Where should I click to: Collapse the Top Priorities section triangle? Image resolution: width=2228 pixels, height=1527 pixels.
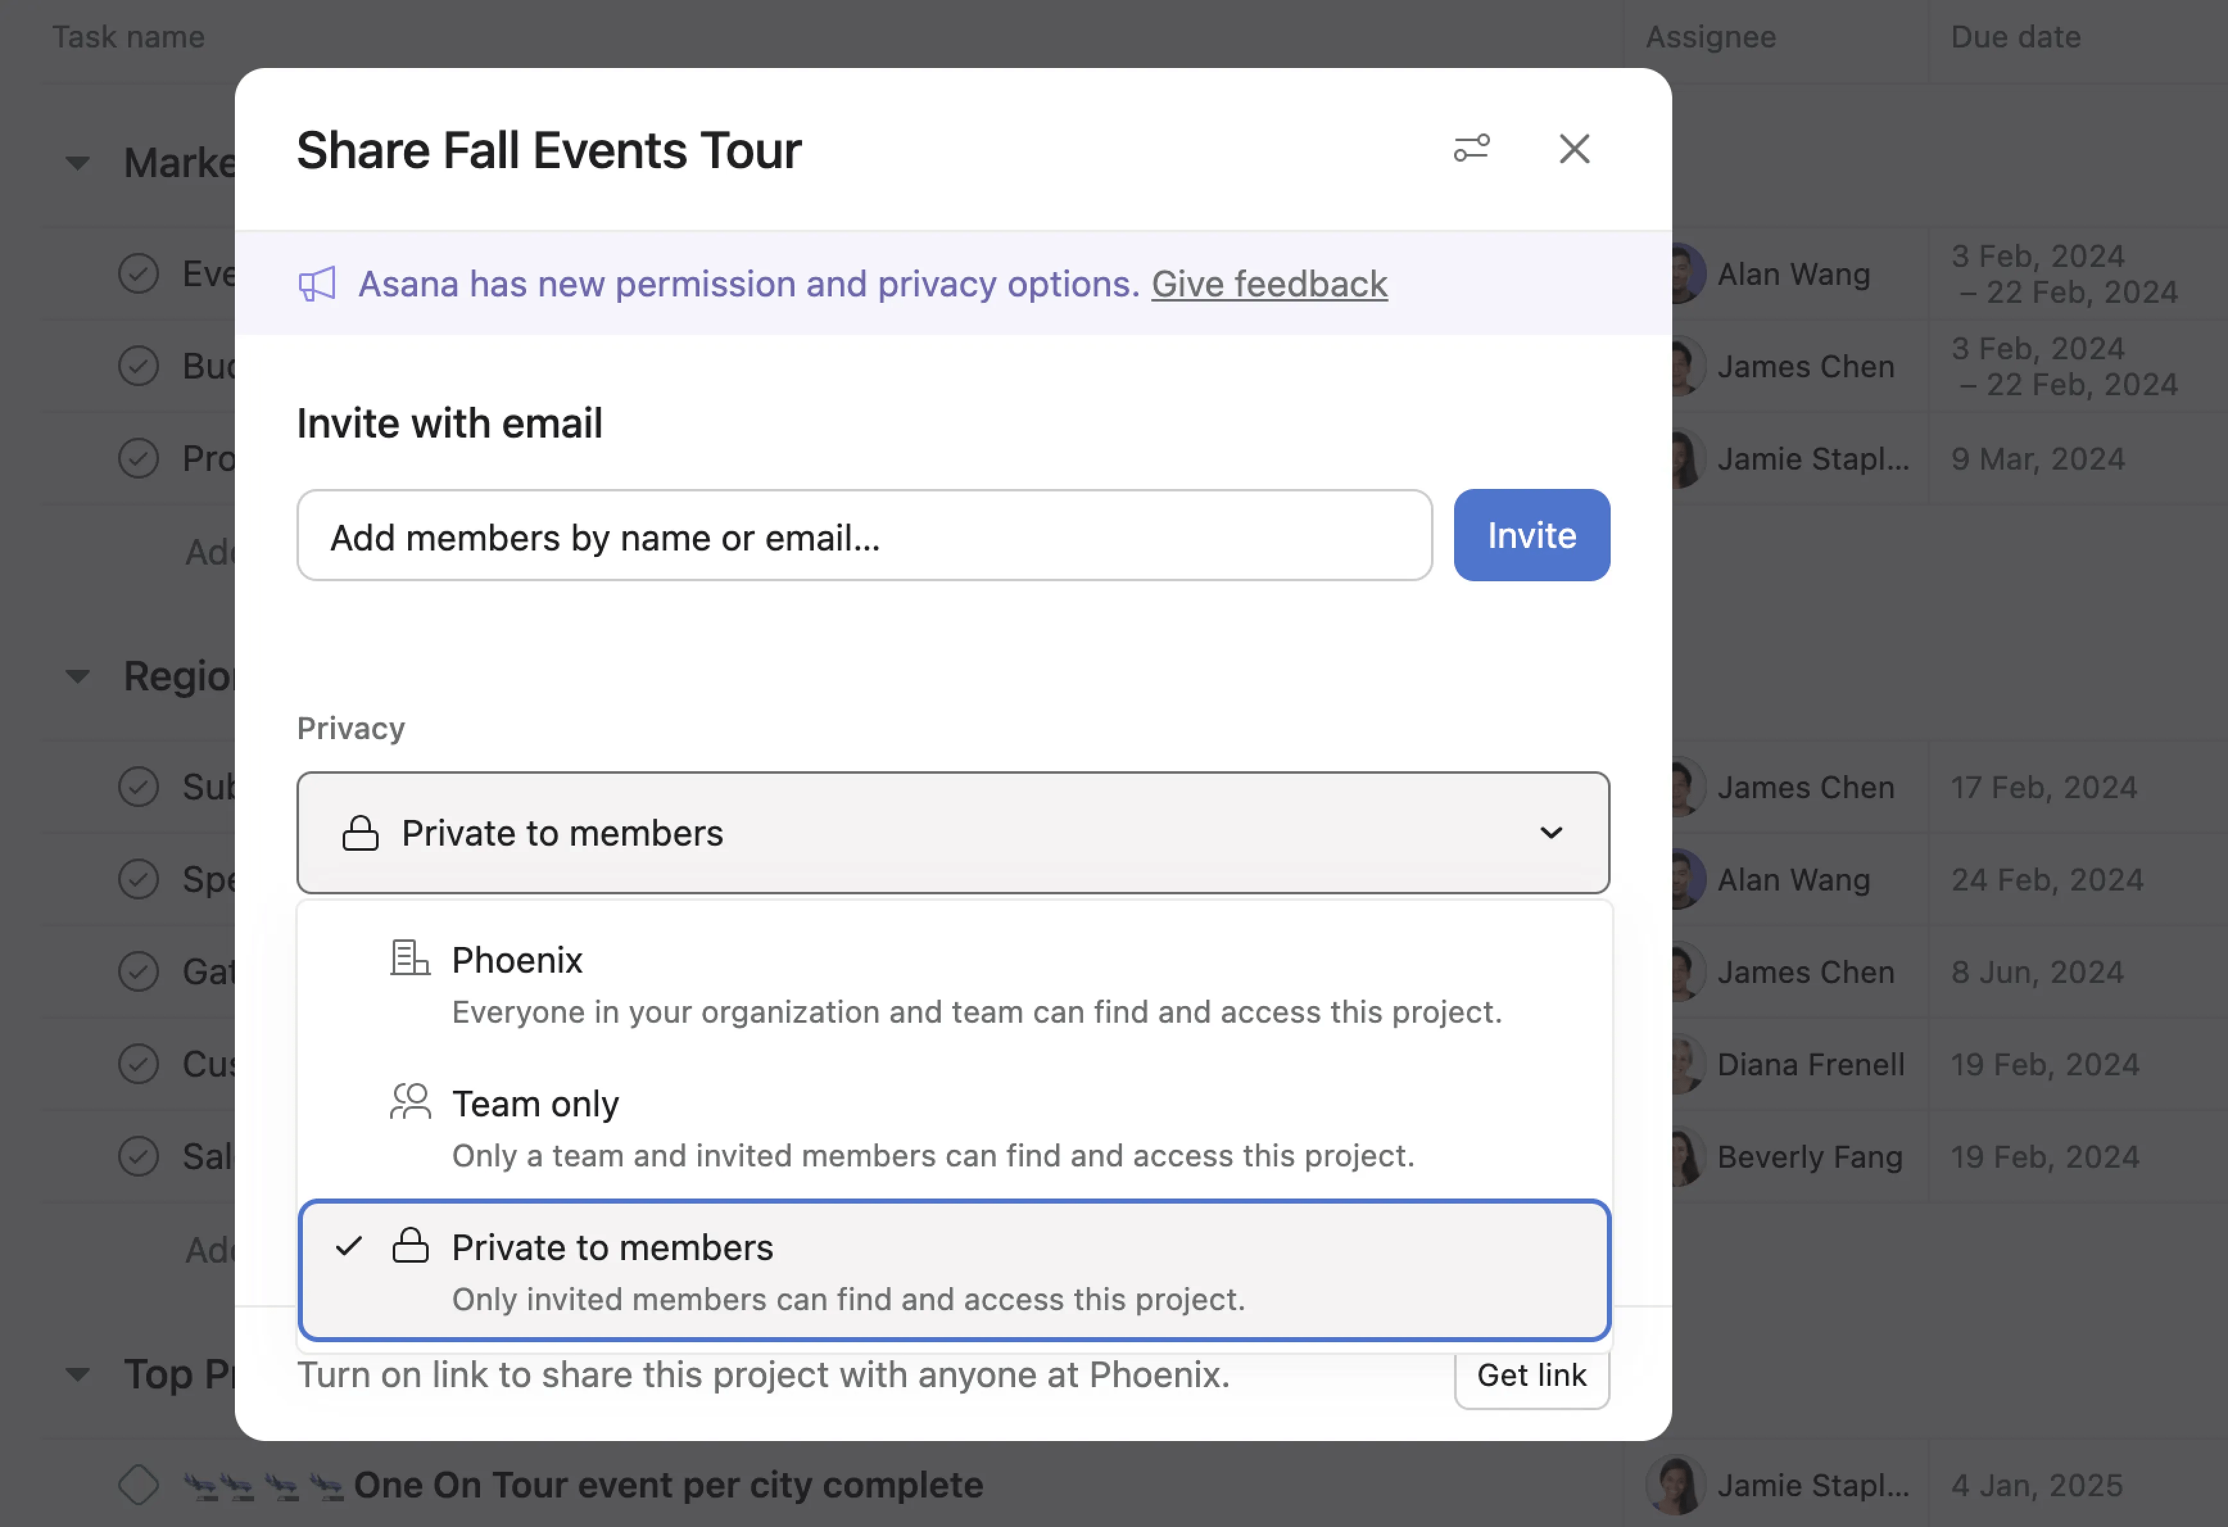click(79, 1374)
